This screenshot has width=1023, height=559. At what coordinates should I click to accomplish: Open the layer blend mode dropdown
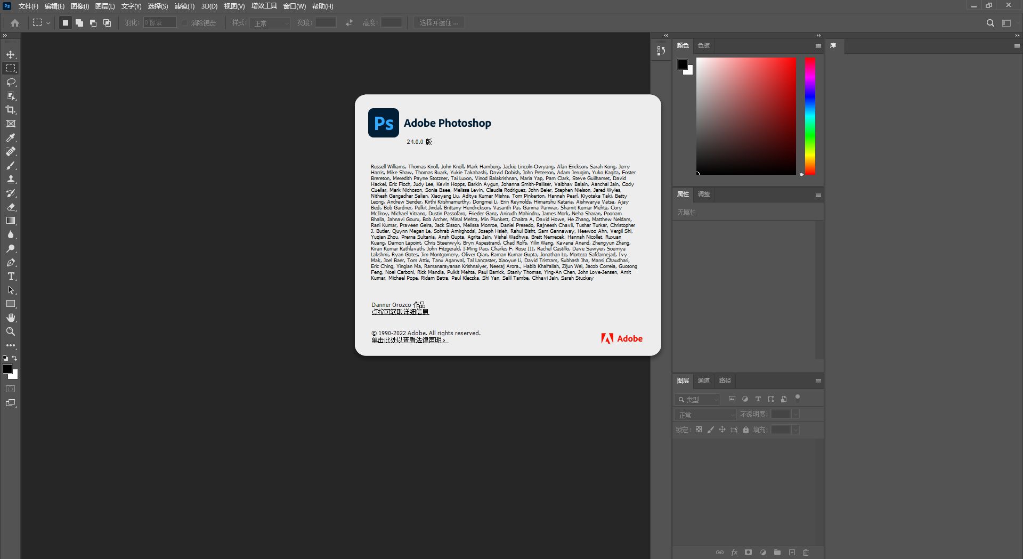(705, 415)
